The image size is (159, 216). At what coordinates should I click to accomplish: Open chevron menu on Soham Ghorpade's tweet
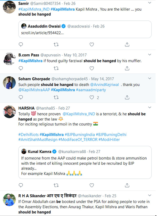[150, 78]
